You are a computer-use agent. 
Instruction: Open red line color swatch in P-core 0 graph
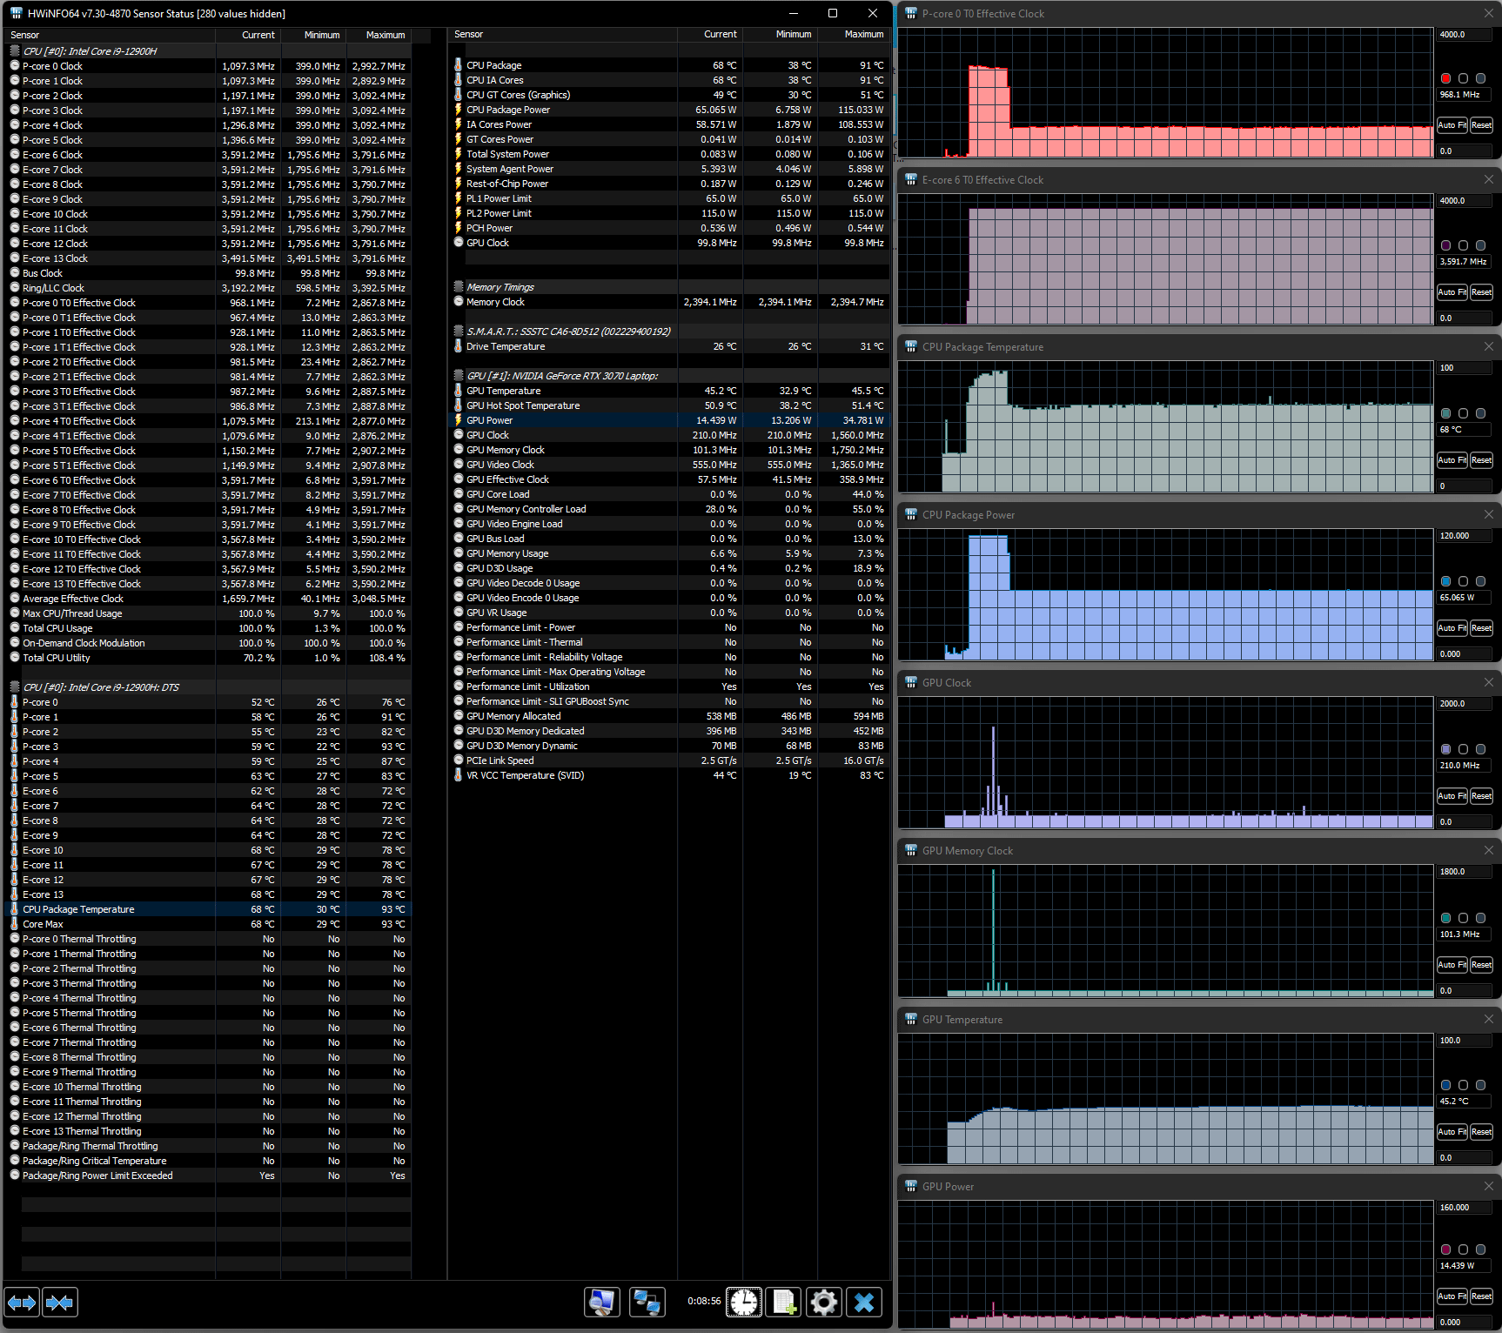pos(1446,78)
